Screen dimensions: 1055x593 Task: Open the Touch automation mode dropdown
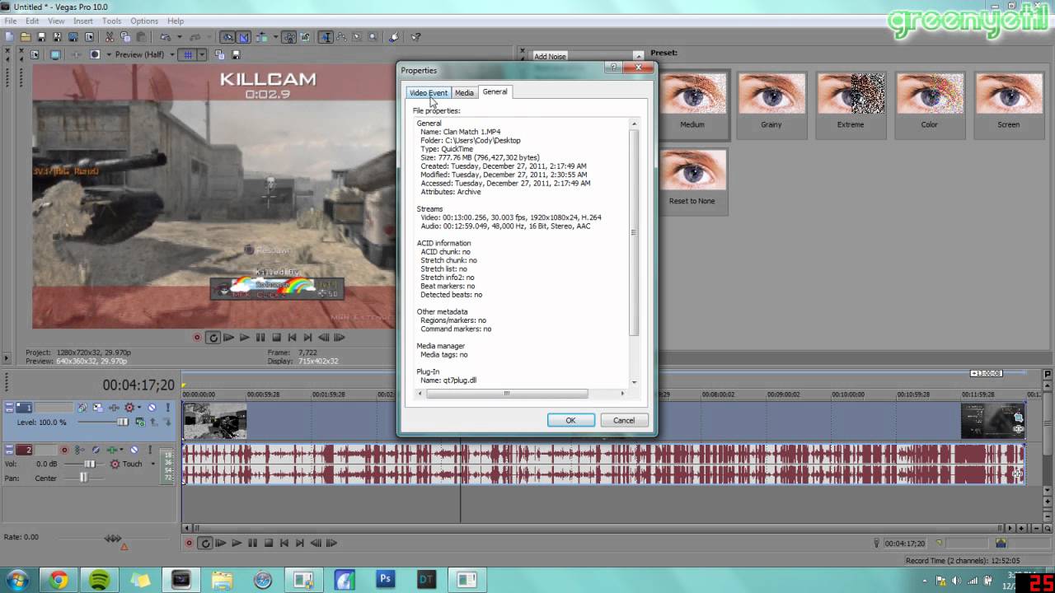pyautogui.click(x=153, y=464)
